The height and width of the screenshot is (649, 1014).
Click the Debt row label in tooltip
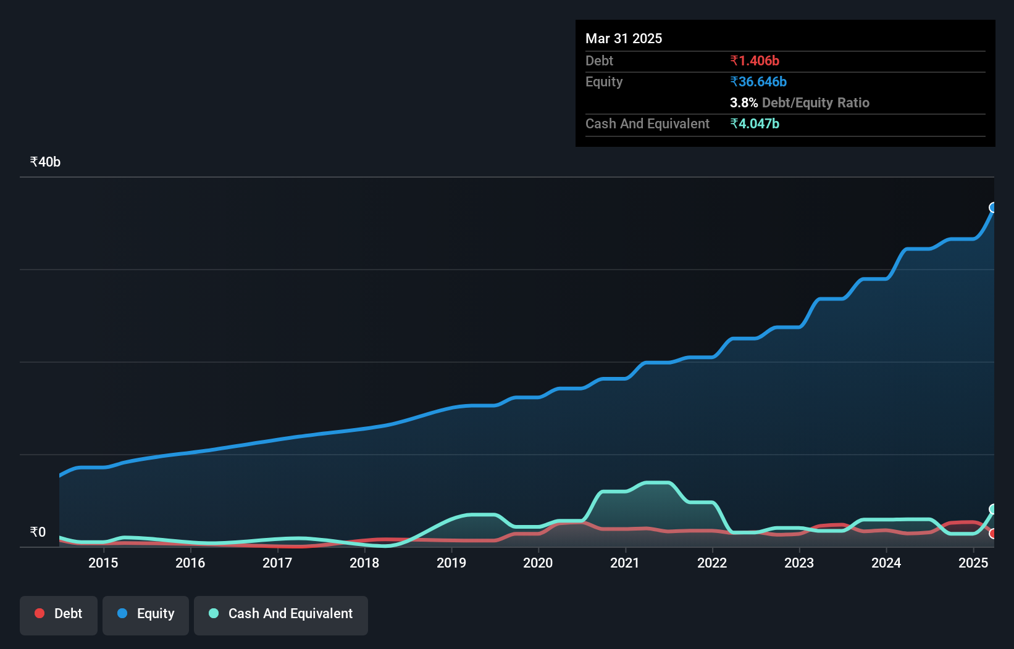point(599,60)
